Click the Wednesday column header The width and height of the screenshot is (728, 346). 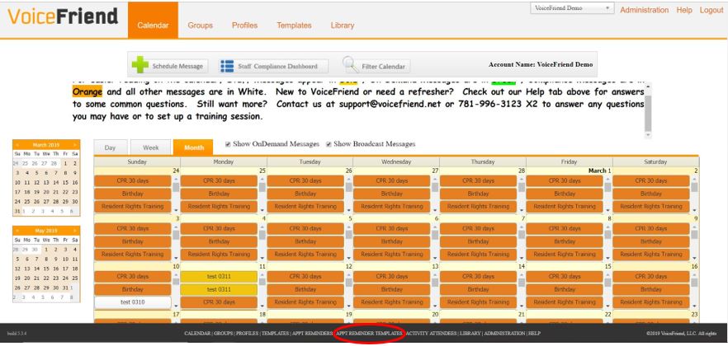point(395,162)
